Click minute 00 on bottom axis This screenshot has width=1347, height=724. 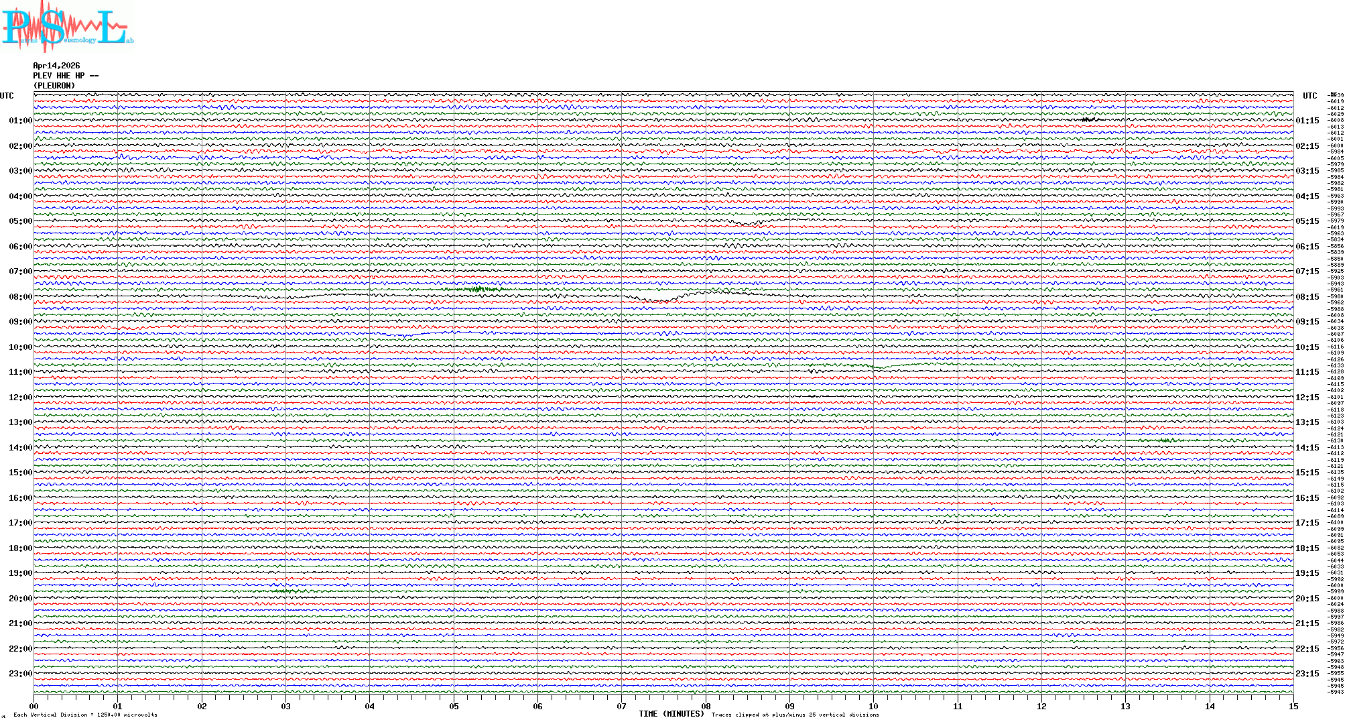[x=34, y=706]
